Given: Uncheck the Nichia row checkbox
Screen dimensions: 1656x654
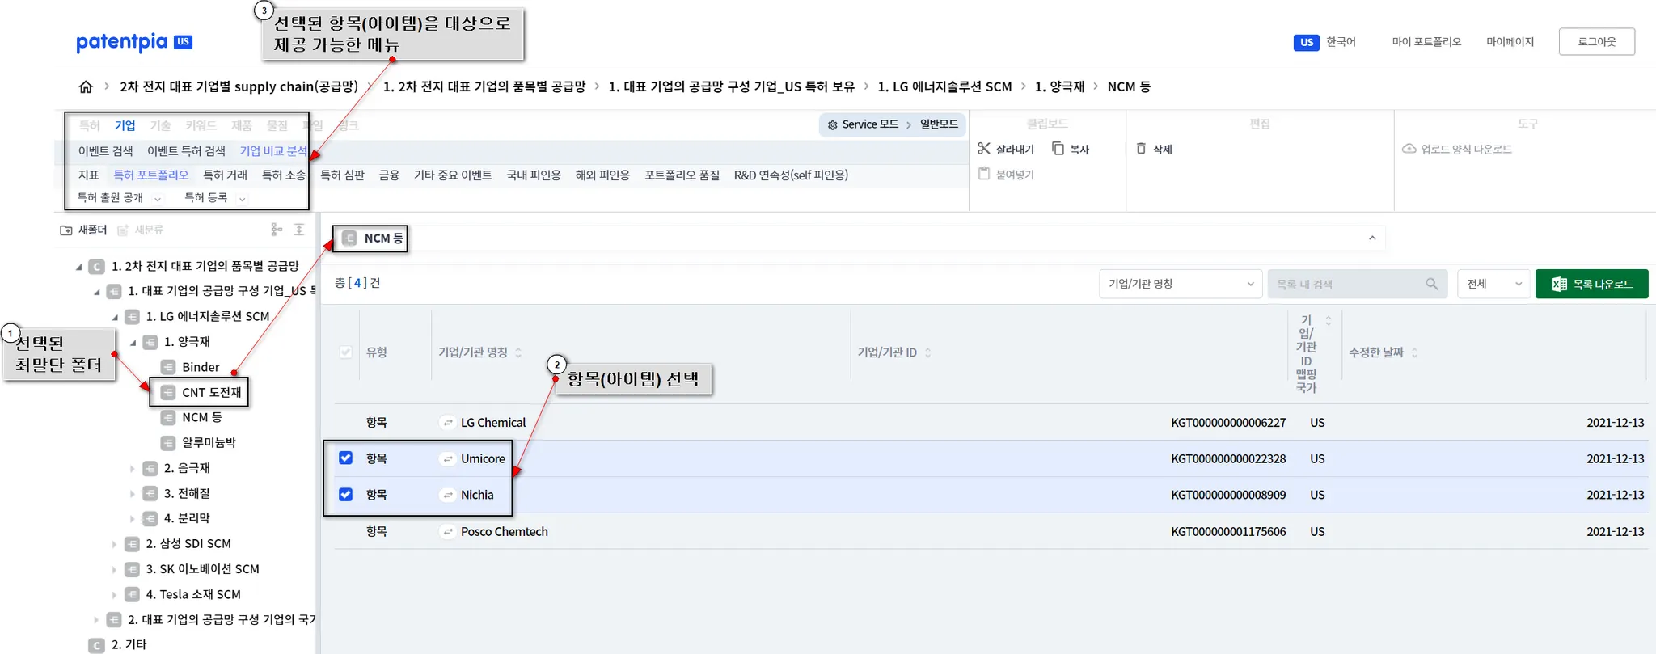Looking at the screenshot, I should 346,494.
